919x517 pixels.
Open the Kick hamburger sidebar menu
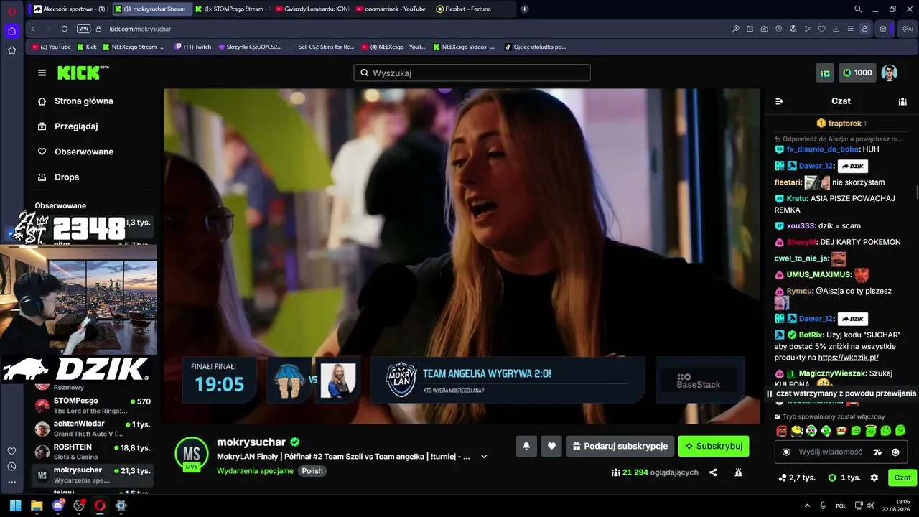click(x=42, y=73)
